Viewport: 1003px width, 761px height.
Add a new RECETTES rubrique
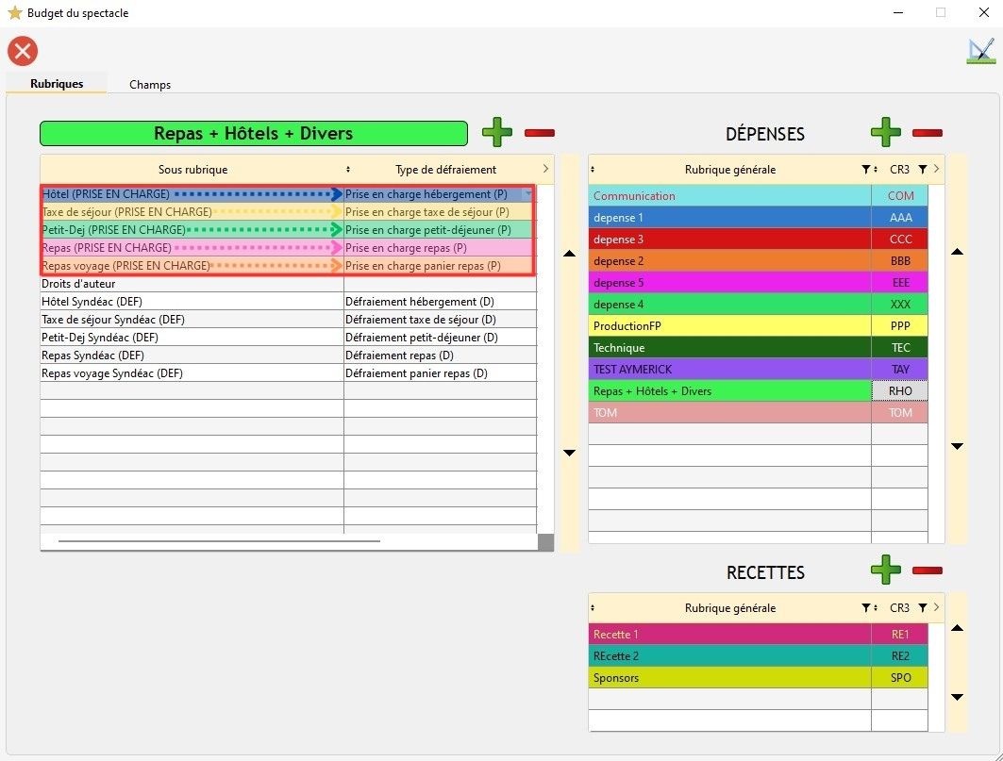(885, 570)
